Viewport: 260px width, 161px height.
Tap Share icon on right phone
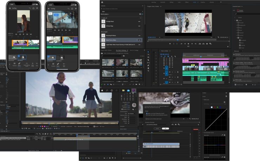pyautogui.click(x=72, y=9)
